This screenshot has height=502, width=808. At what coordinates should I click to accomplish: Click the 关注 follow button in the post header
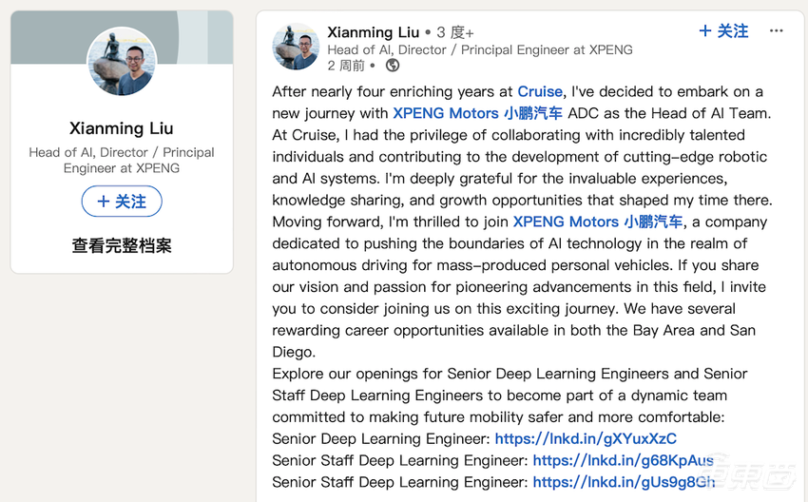pyautogui.click(x=723, y=31)
